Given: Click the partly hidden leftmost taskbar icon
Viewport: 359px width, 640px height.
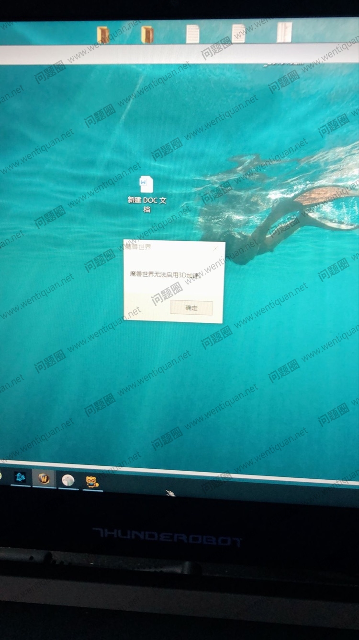Looking at the screenshot, I should 1,476.
